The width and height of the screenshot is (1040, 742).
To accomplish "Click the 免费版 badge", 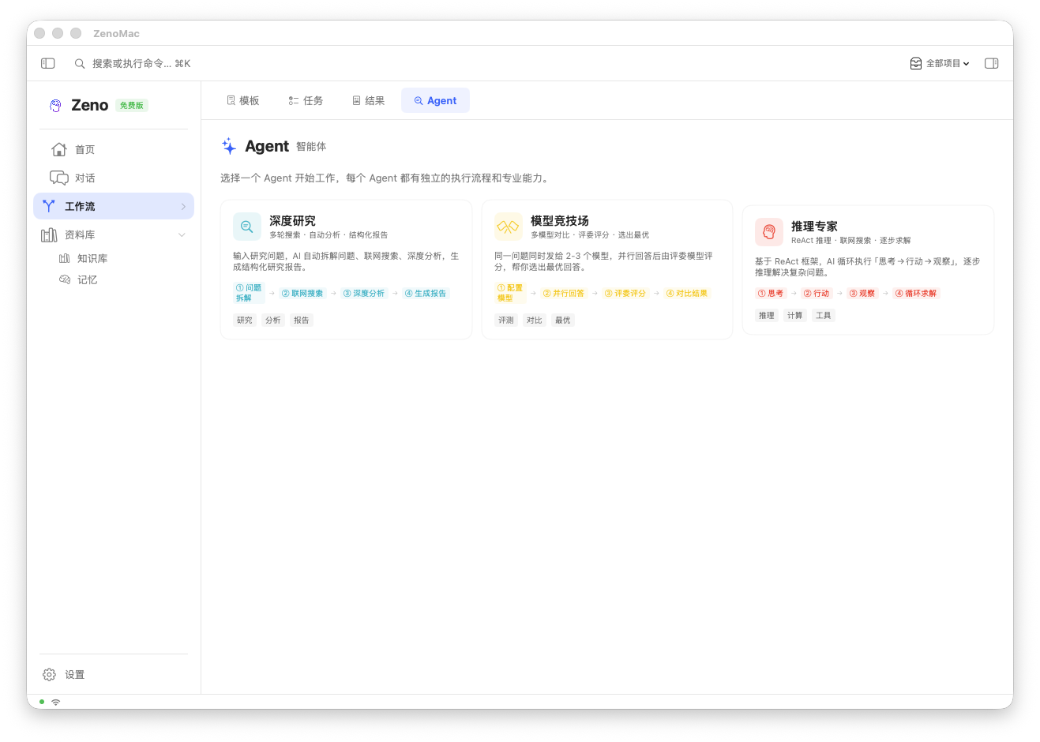I will (x=132, y=105).
